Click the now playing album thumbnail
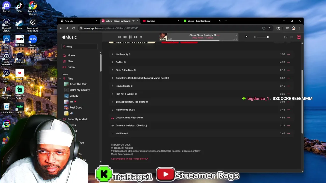The height and width of the screenshot is (183, 326). point(163,37)
